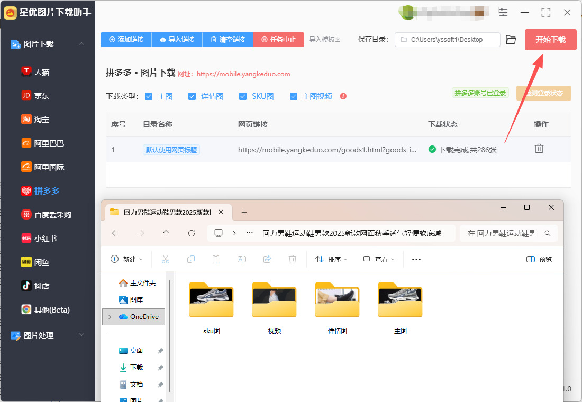Click the 添加链接 button
This screenshot has height=402, width=582.
point(126,39)
